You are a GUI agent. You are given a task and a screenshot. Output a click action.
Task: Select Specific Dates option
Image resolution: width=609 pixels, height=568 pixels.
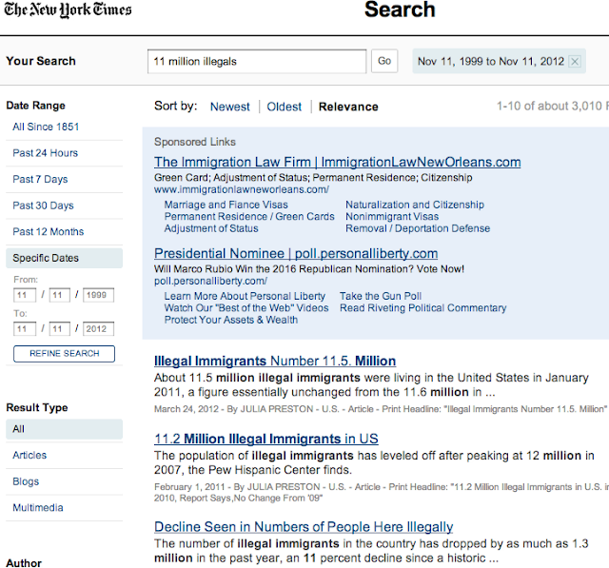click(x=64, y=258)
